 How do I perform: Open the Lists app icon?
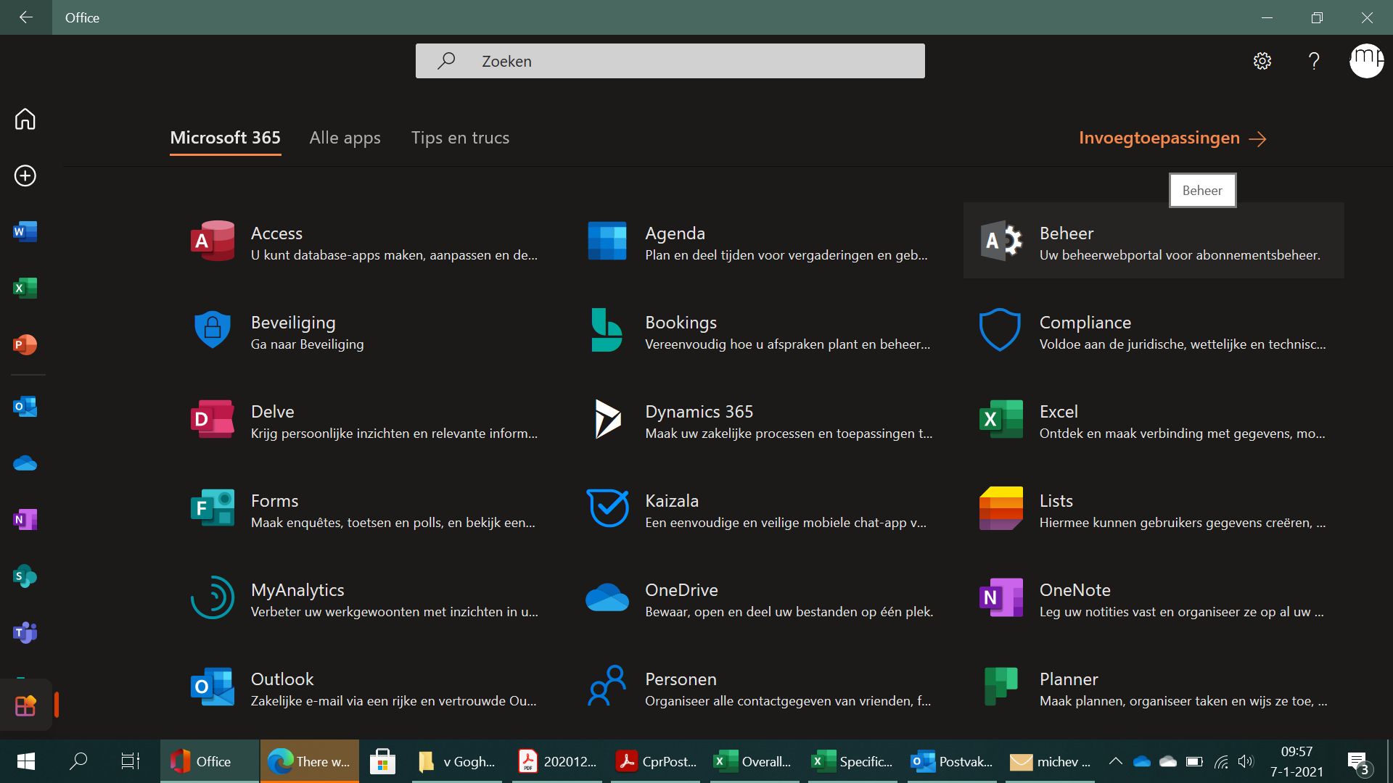[x=1001, y=508]
